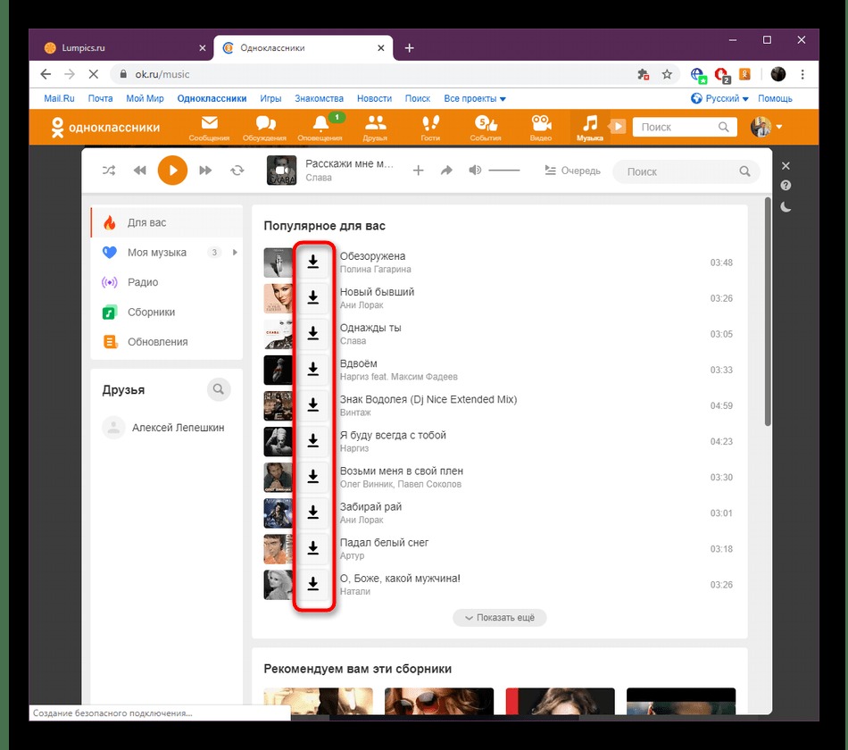
Task: Open Chrome extensions puzzle icon
Action: coord(643,74)
